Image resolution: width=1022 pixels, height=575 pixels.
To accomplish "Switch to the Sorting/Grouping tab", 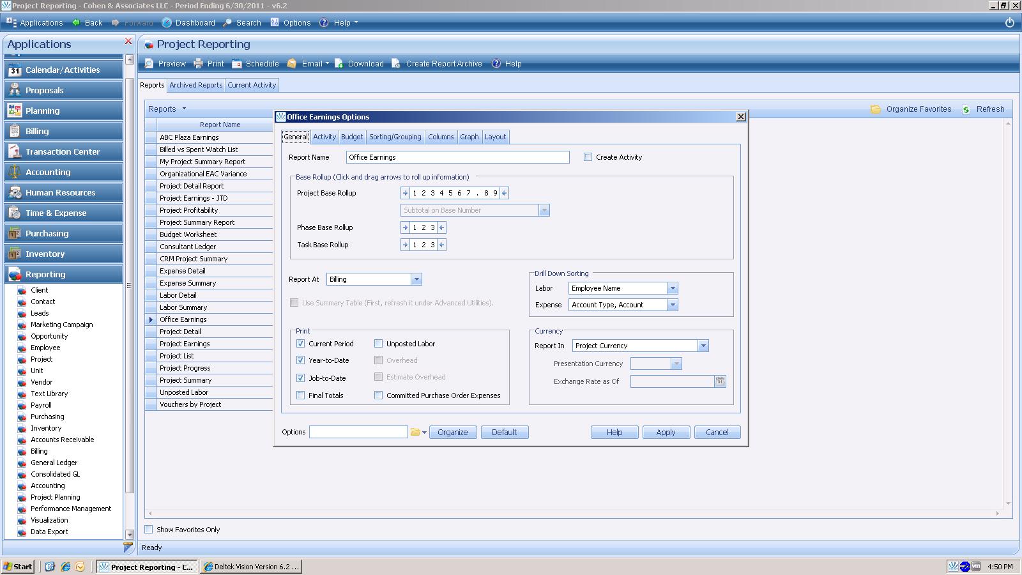I will 395,137.
